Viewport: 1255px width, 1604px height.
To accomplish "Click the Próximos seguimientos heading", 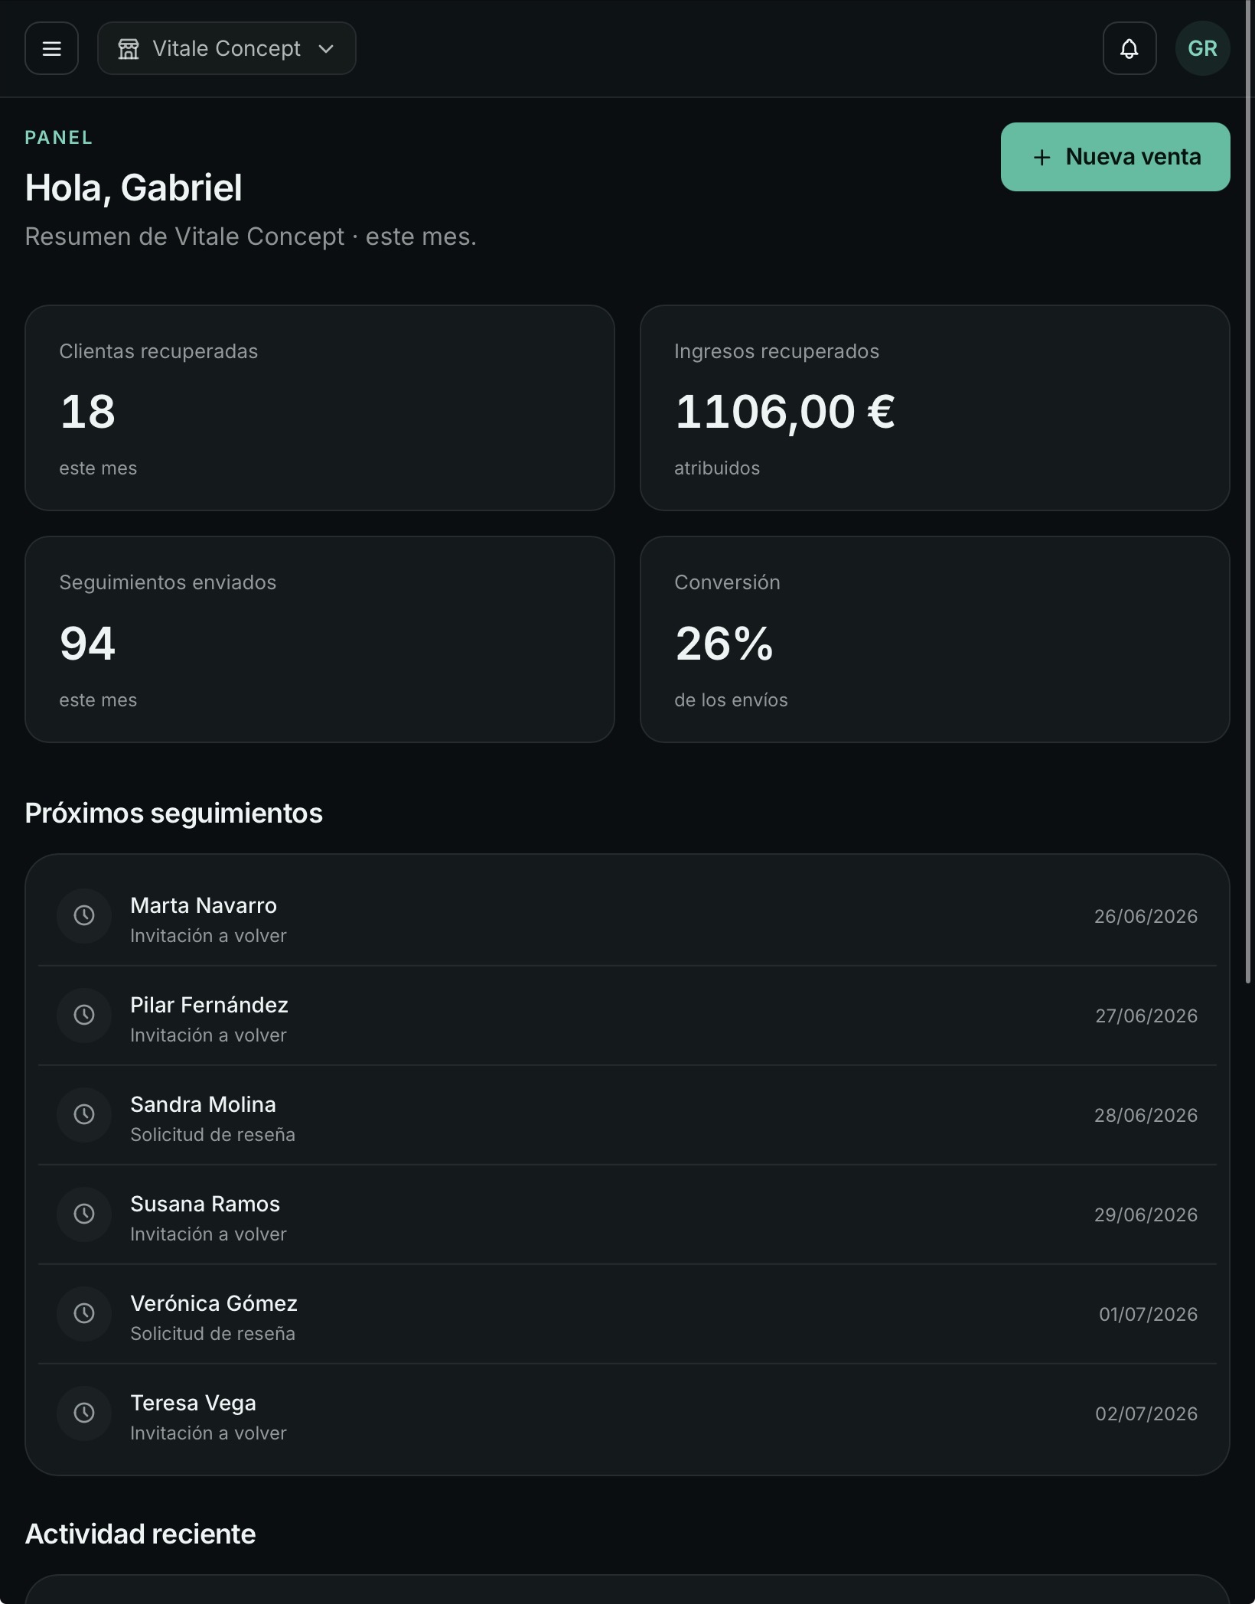I will point(174,813).
